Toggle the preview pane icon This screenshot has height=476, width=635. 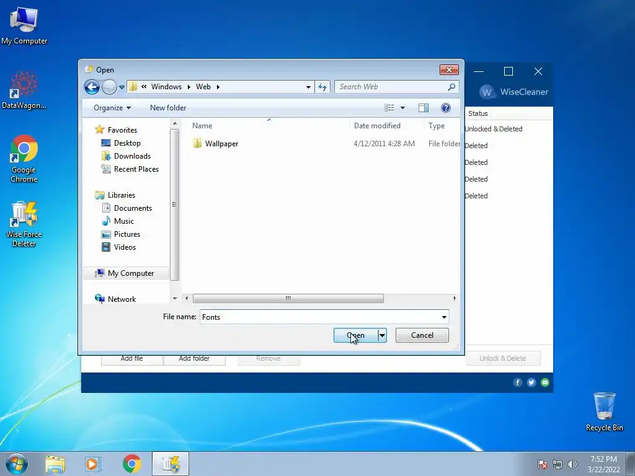(424, 108)
